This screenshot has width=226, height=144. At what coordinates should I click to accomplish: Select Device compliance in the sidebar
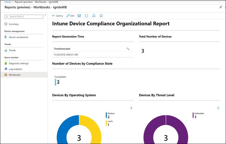click(18, 37)
